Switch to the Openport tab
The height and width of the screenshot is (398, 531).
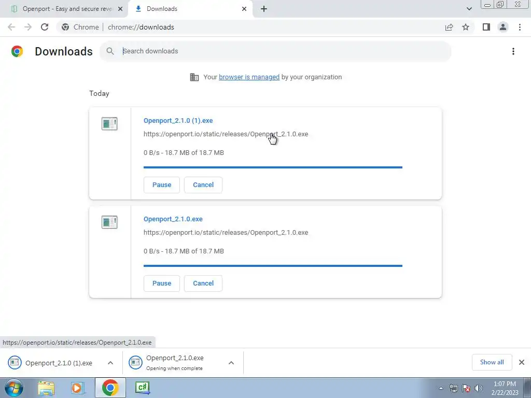pyautogui.click(x=64, y=9)
